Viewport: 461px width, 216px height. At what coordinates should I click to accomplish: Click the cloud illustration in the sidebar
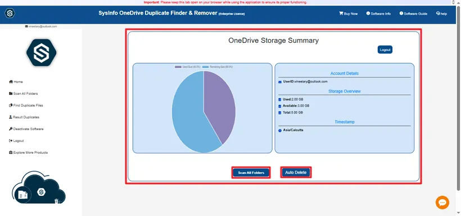coord(39,188)
